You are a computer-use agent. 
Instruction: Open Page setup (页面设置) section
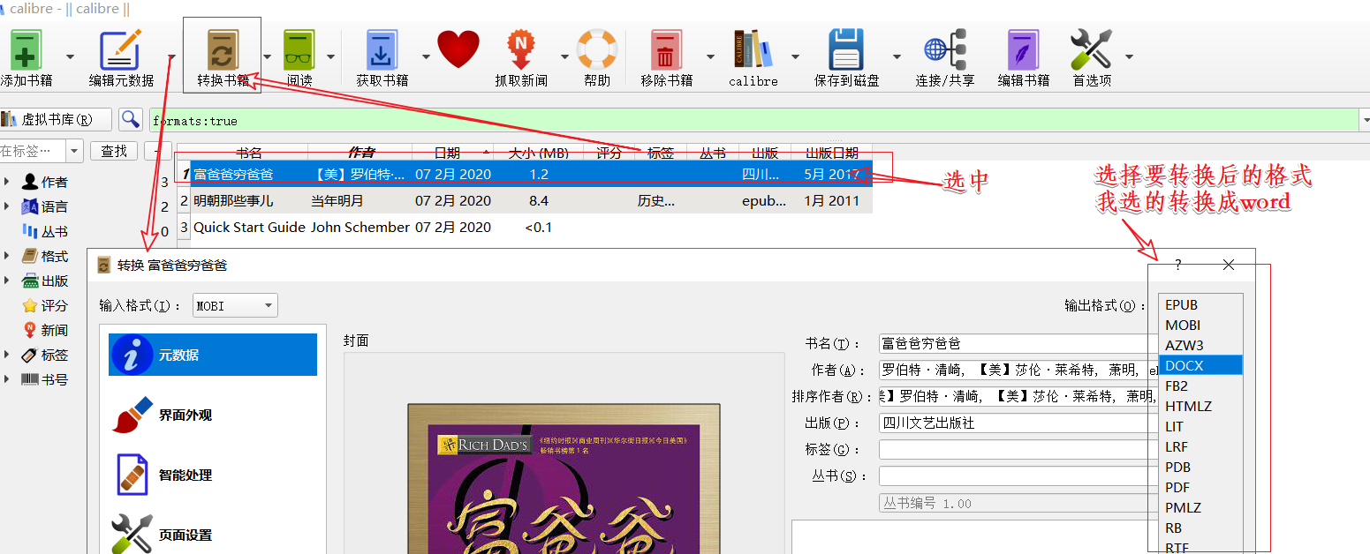[213, 535]
